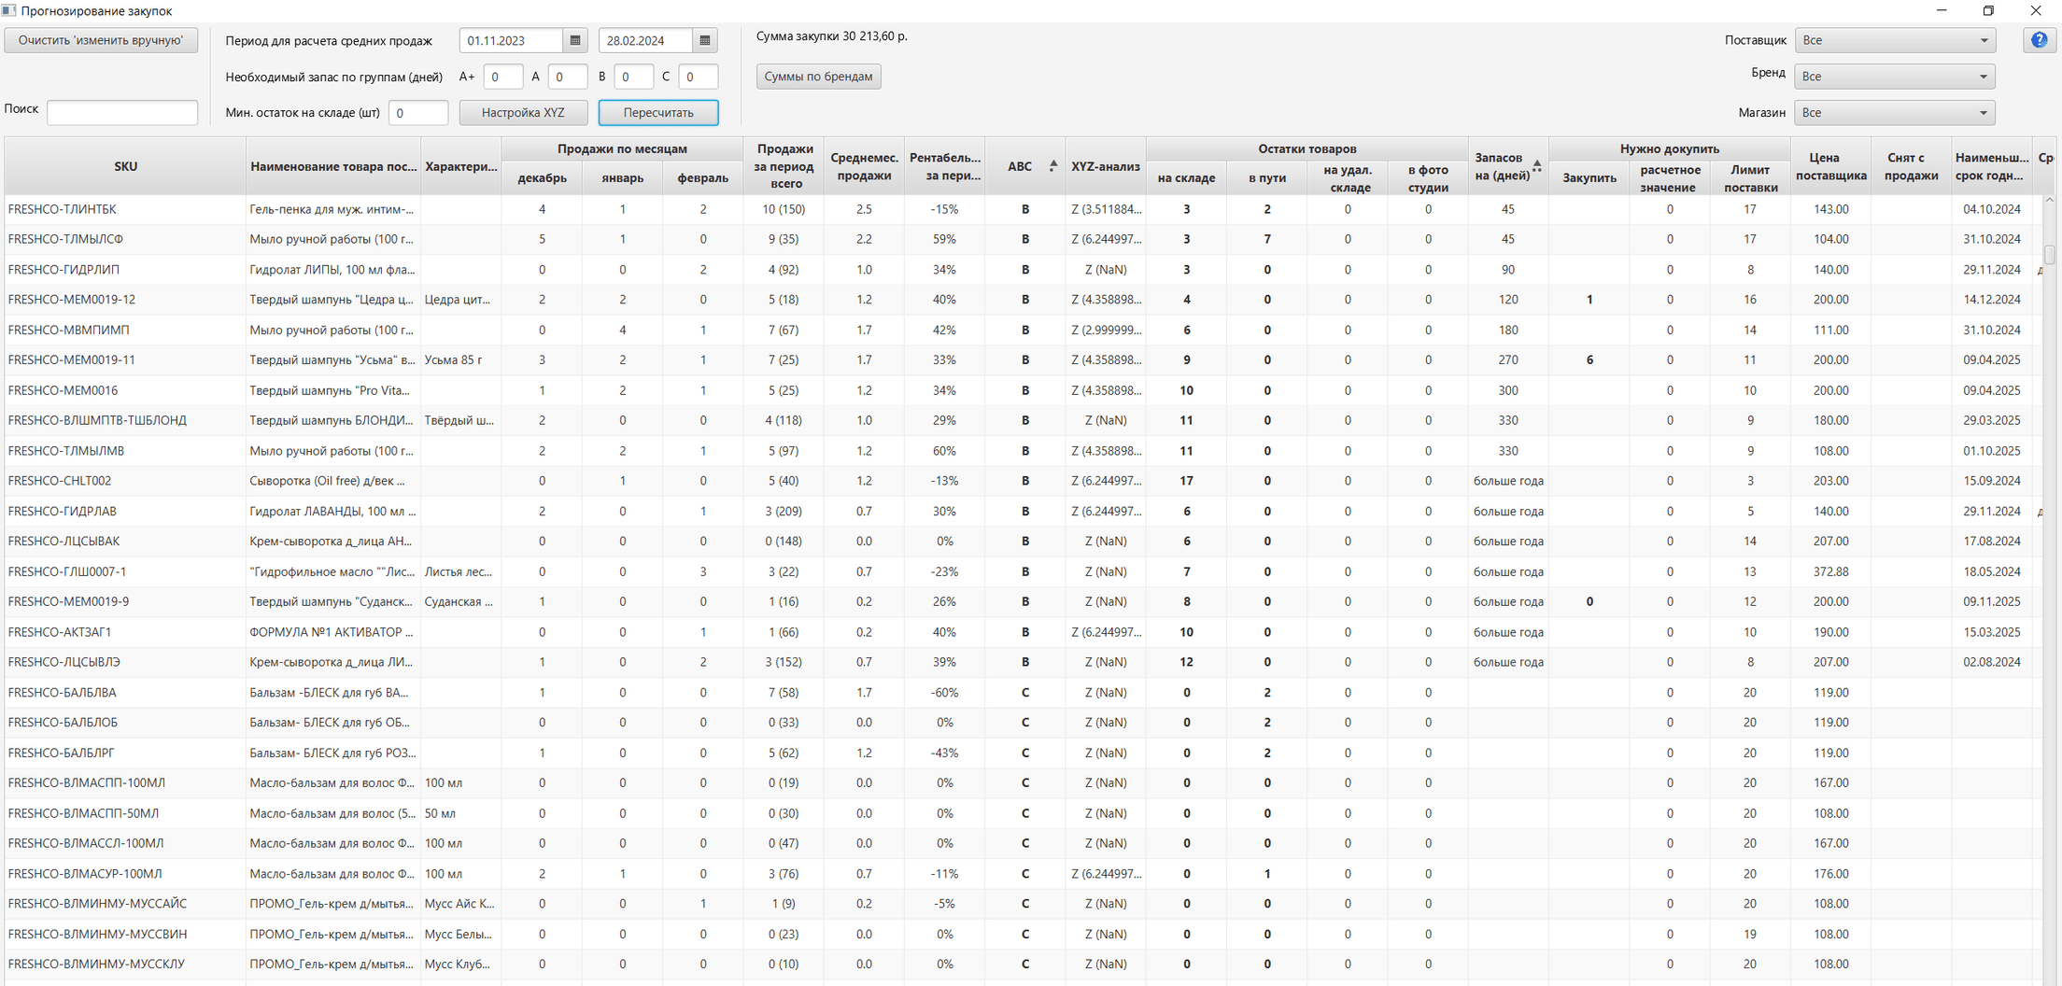Click the A group stock days field
The height and width of the screenshot is (986, 2062).
click(568, 77)
